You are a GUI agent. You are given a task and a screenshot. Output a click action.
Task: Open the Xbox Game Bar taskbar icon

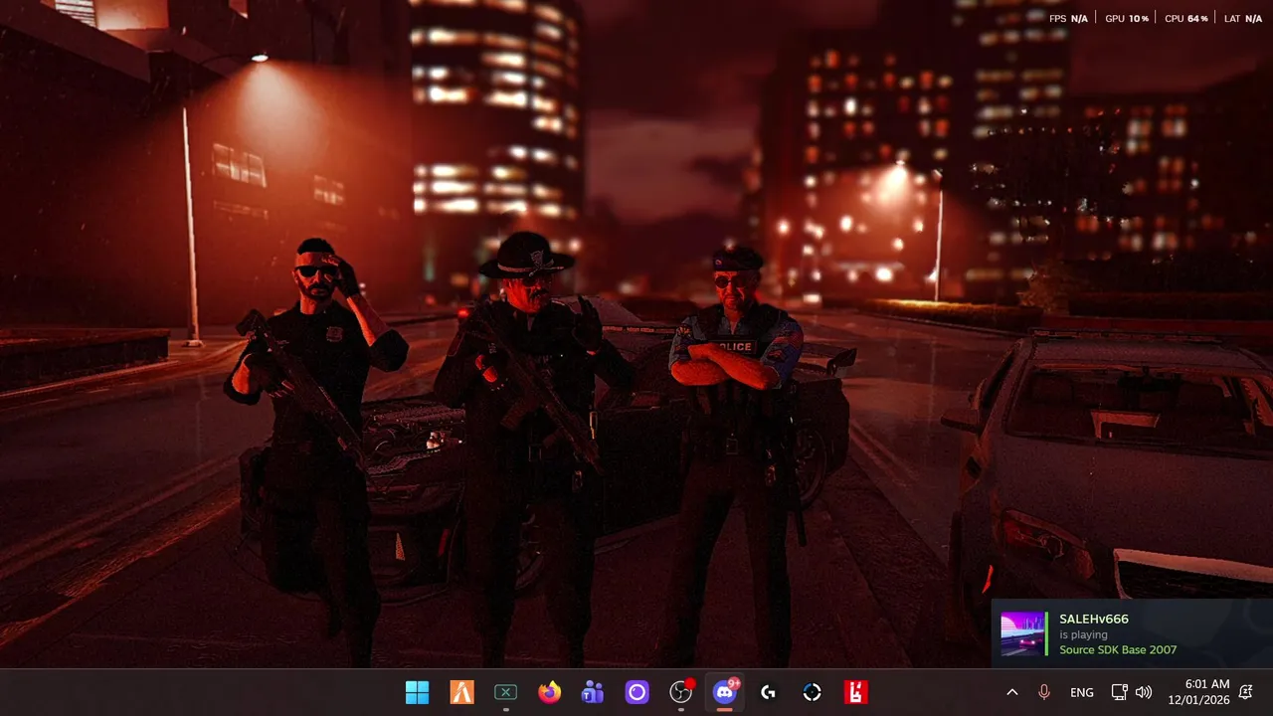click(505, 692)
